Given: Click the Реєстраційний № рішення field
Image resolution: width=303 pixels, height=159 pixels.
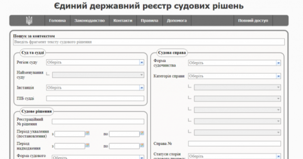Looking at the screenshot, I should click(x=98, y=122).
